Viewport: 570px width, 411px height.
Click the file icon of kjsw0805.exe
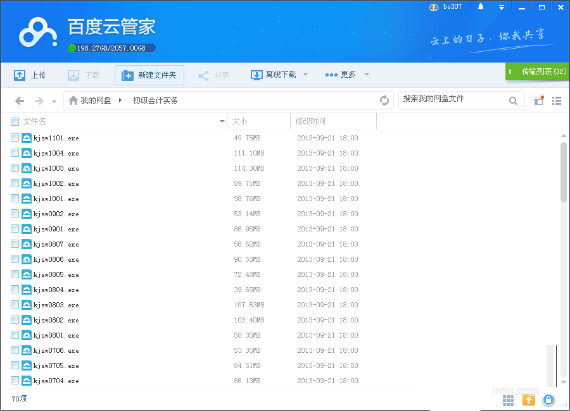point(27,274)
